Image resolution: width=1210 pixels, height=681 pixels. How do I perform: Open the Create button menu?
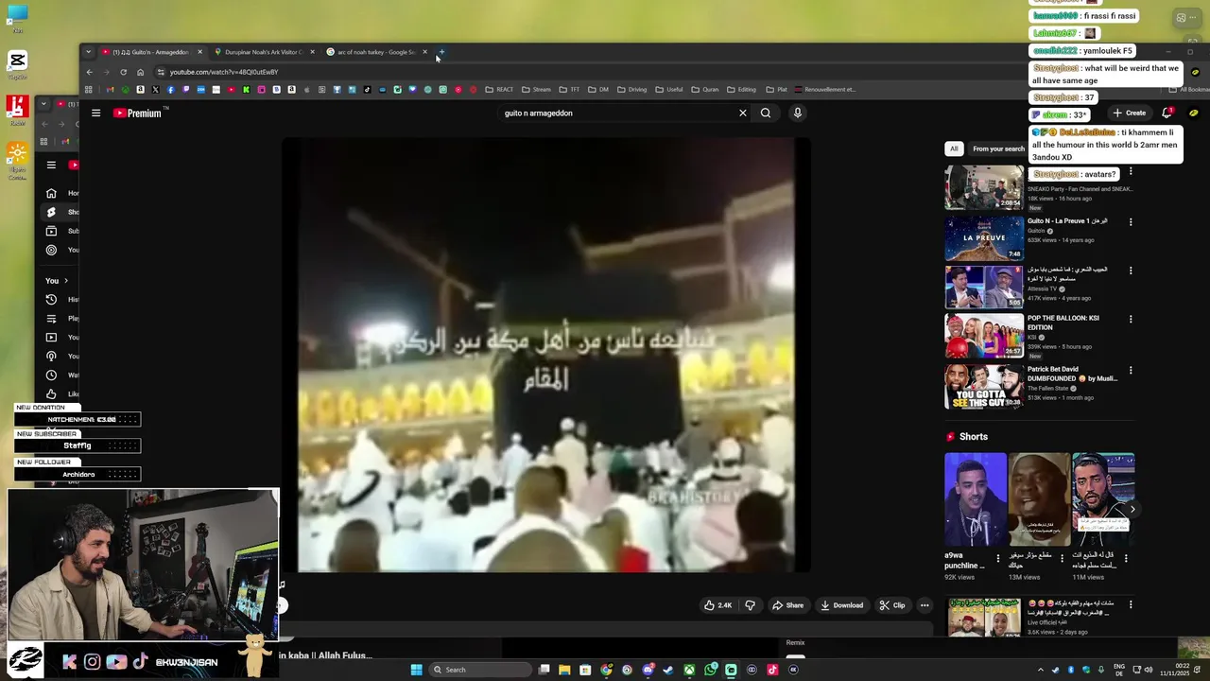coord(1129,113)
